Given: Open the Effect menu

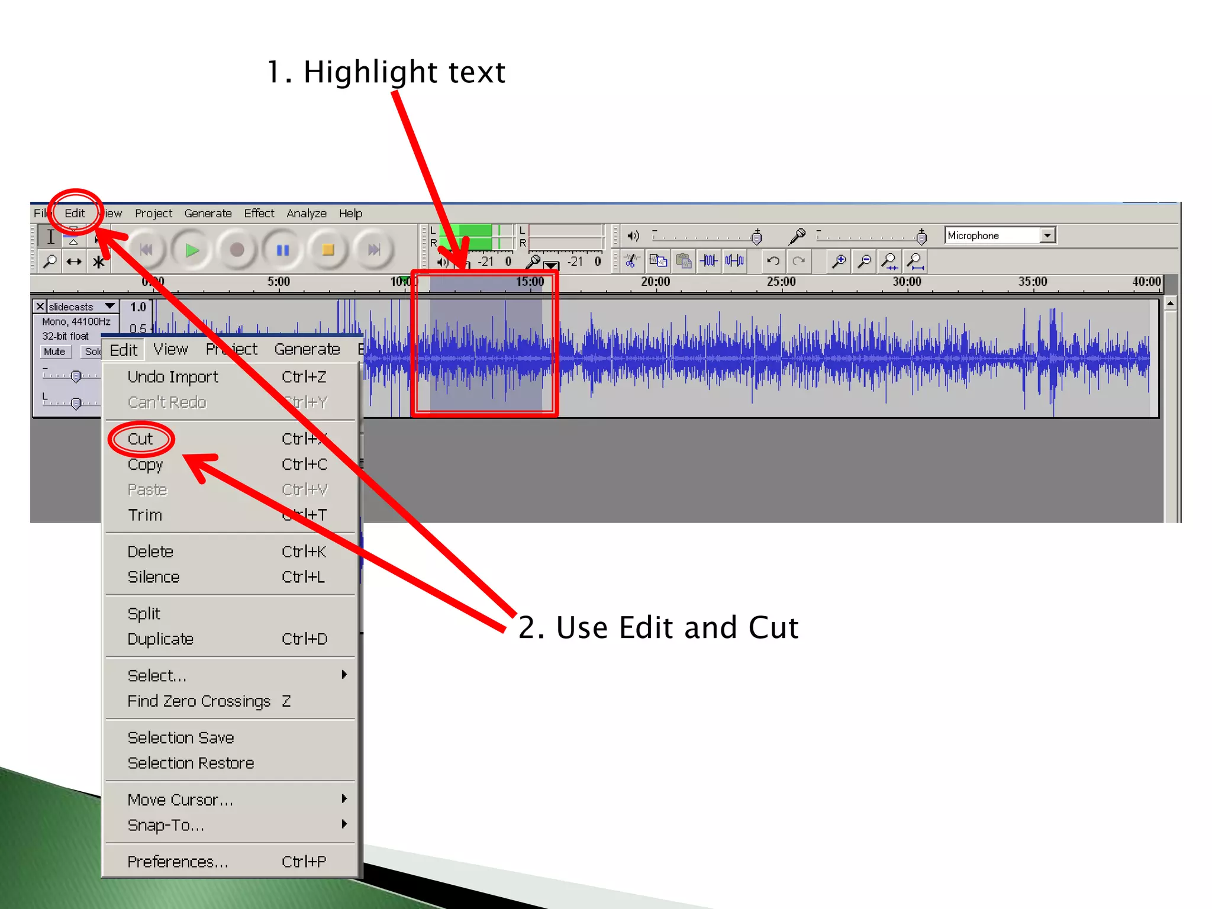Looking at the screenshot, I should 259,213.
